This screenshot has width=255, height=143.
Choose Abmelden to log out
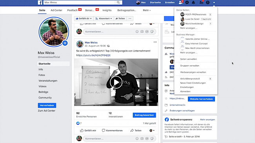pos(185,91)
